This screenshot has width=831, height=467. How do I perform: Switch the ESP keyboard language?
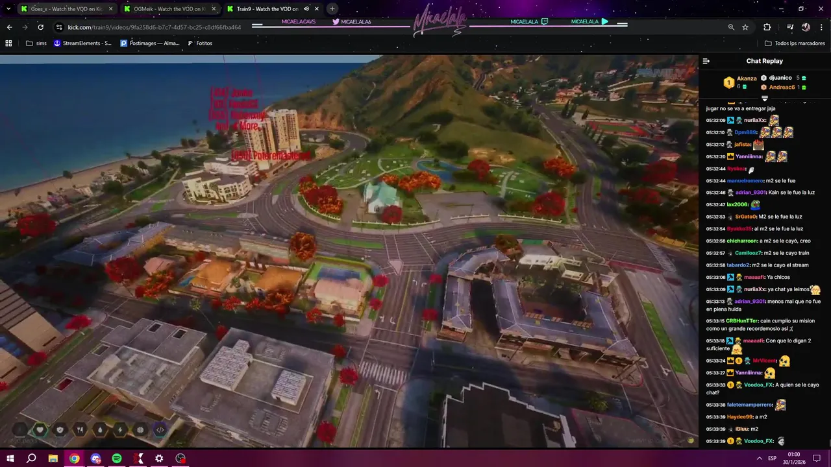point(772,458)
